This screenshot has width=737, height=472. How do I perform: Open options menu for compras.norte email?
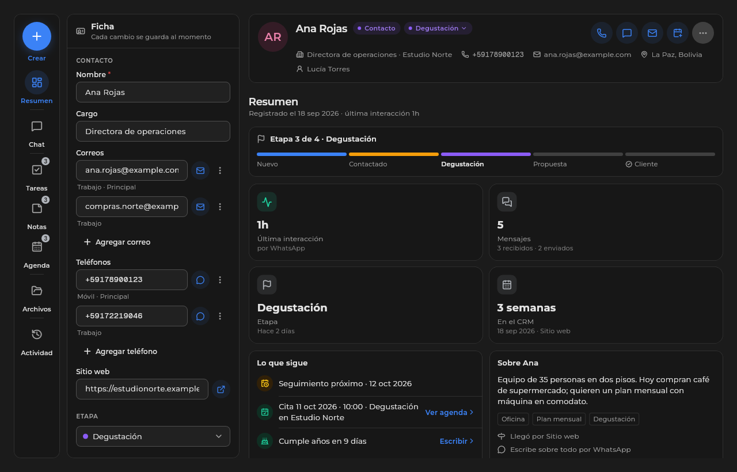click(x=220, y=207)
